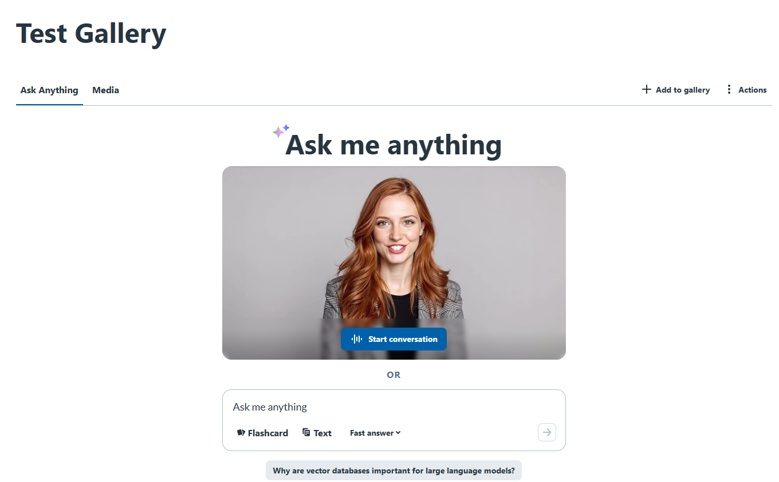
Task: Click the Add to gallery text
Action: [x=682, y=90]
